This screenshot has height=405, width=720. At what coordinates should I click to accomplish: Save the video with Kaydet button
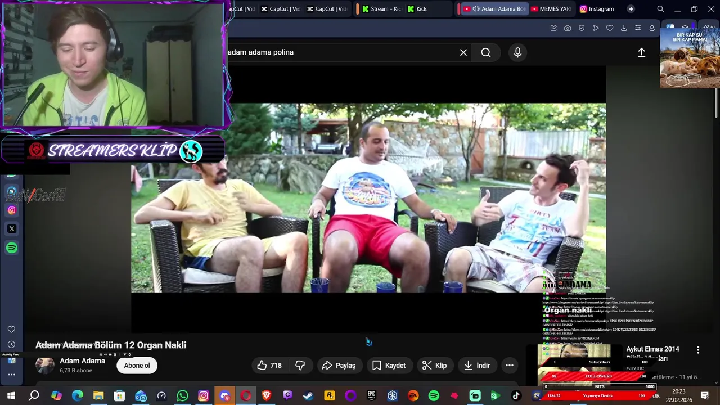click(389, 366)
